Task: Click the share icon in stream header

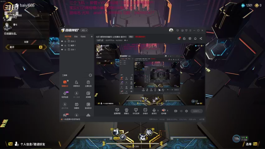Action: (201, 38)
